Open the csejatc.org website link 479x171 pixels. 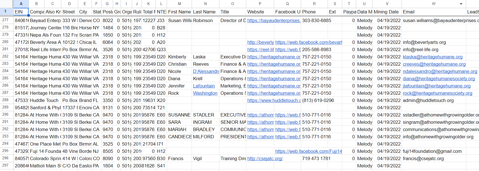(265, 159)
